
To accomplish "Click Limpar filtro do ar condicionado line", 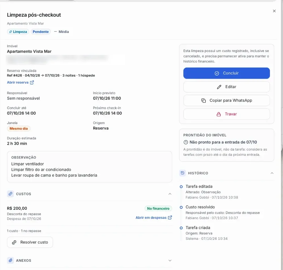I will click(x=41, y=170).
